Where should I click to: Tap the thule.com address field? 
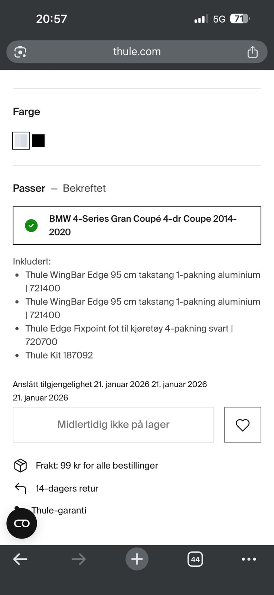[x=137, y=52]
